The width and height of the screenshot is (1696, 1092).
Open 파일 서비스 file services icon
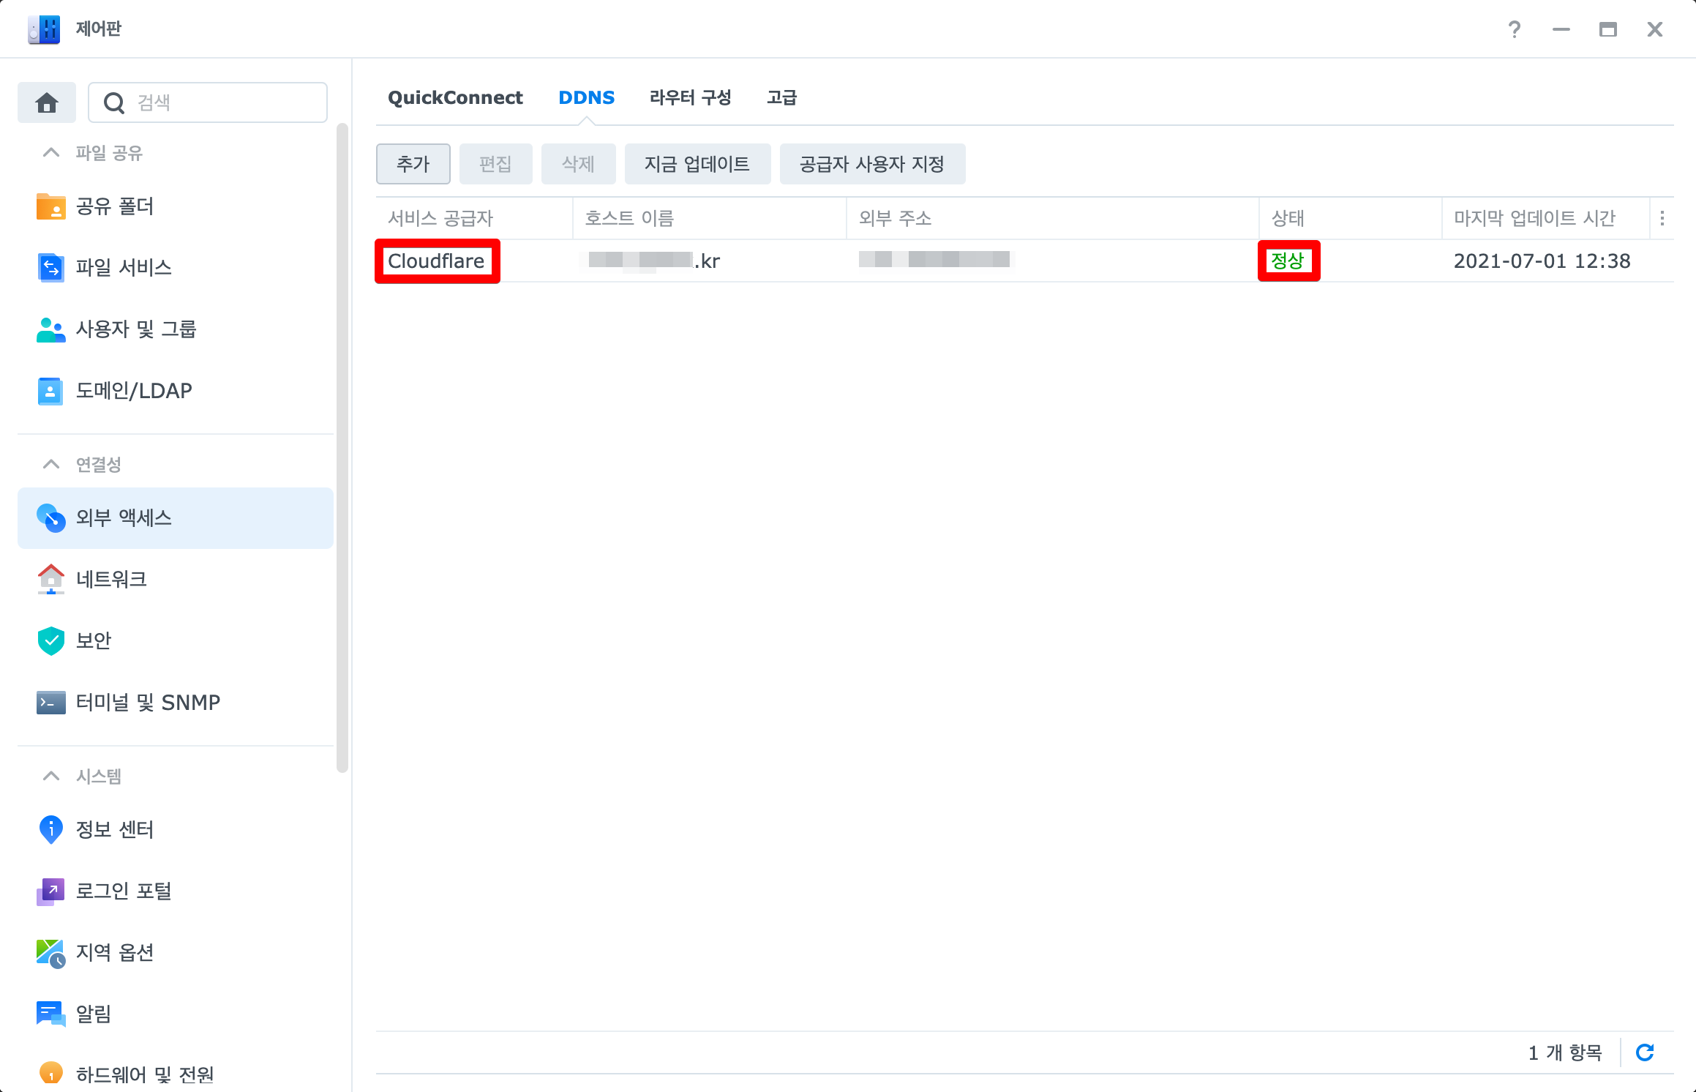pyautogui.click(x=50, y=268)
